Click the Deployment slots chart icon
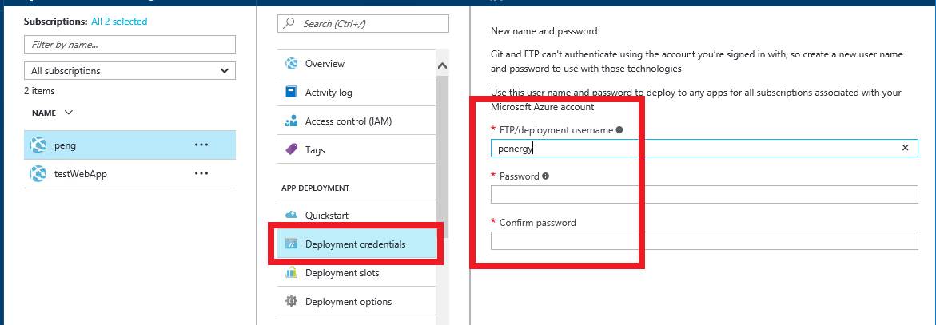Screen dimensions: 936x325 [291, 273]
